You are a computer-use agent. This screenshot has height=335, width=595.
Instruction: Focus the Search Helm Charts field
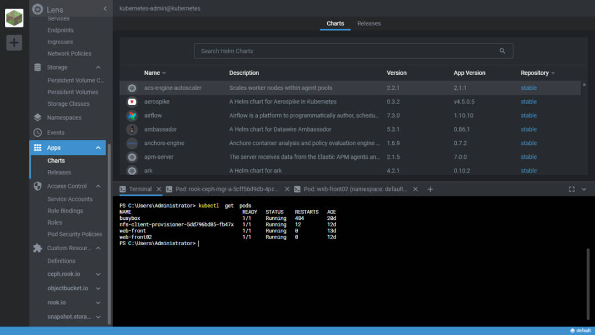(x=353, y=51)
